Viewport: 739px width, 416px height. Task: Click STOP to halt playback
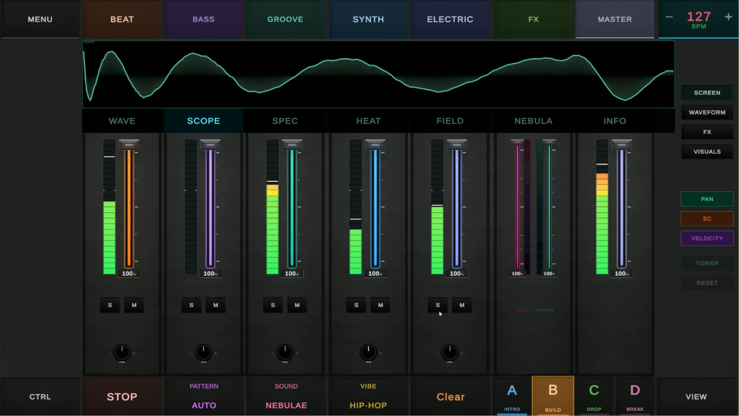tap(122, 396)
